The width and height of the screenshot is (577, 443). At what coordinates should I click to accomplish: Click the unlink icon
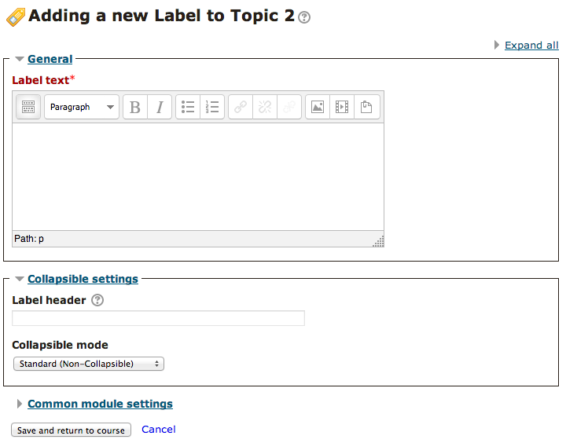tap(265, 107)
